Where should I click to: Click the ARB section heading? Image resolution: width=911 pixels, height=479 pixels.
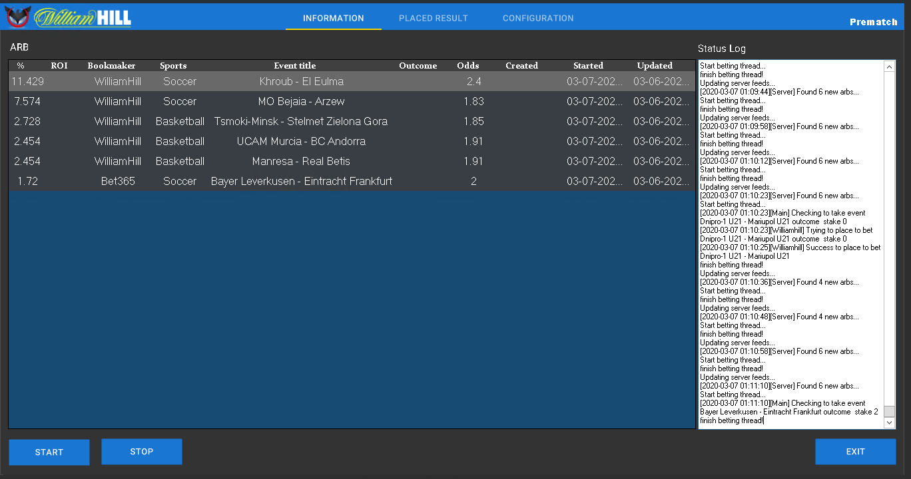click(x=19, y=47)
